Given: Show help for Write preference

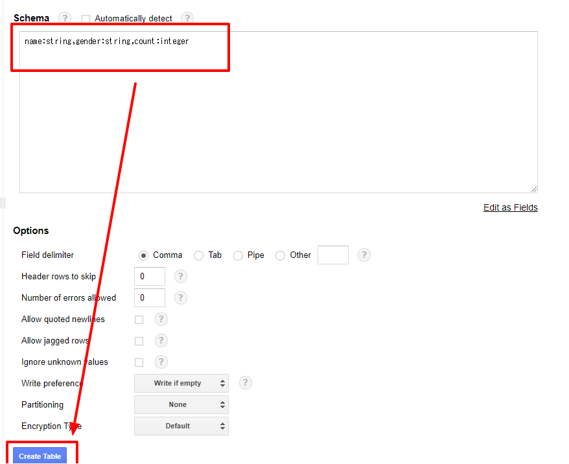Looking at the screenshot, I should click(246, 383).
